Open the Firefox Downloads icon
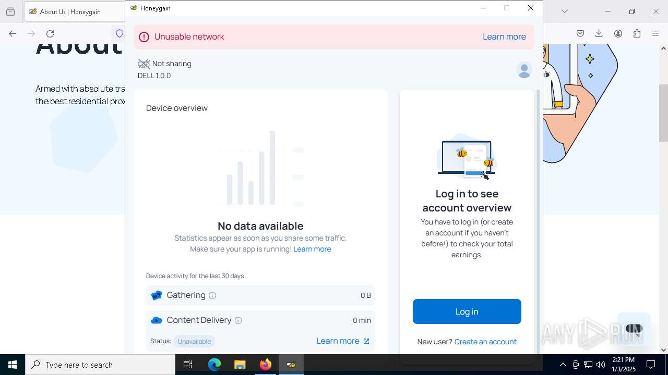The height and width of the screenshot is (375, 668). (x=599, y=33)
